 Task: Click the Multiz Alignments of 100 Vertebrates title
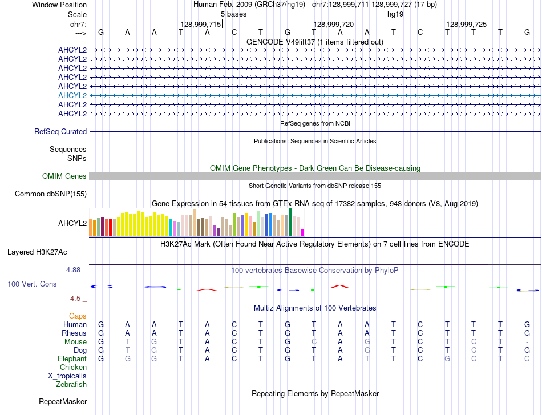[314, 308]
